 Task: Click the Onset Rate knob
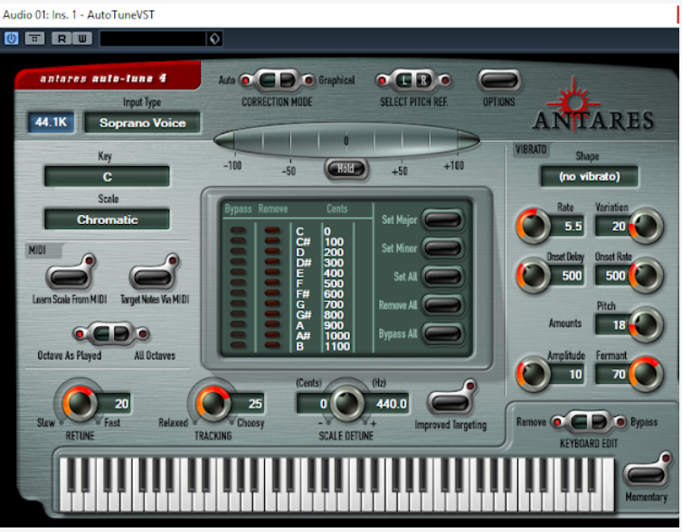click(646, 275)
